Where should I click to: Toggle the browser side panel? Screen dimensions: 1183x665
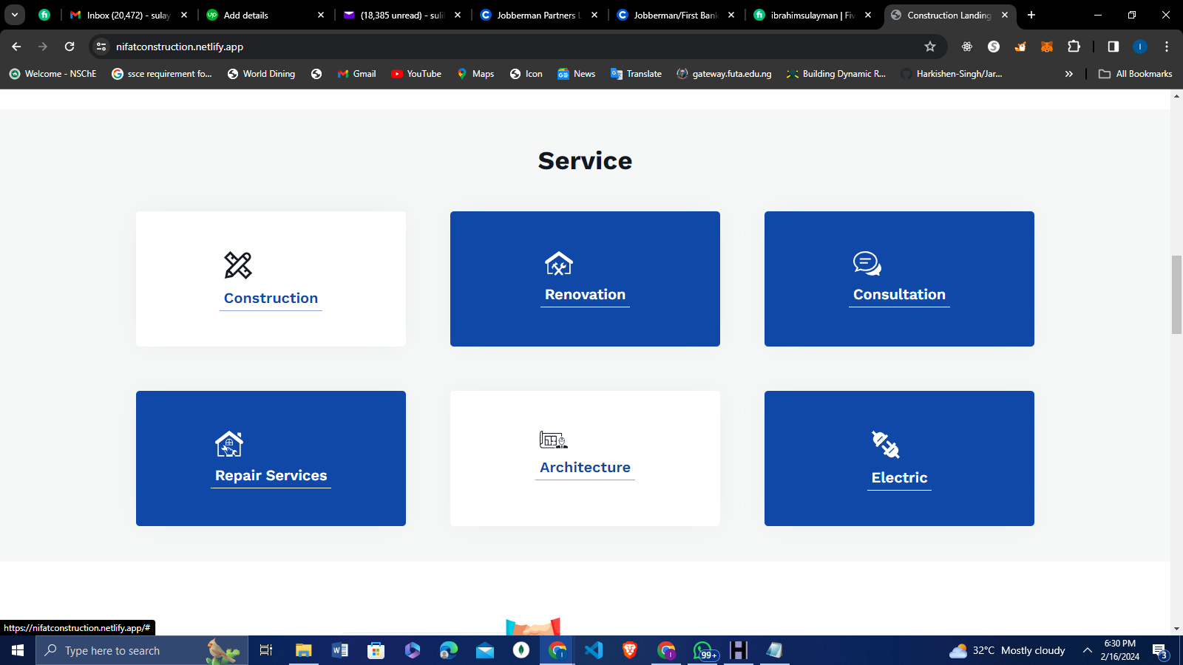click(x=1113, y=47)
